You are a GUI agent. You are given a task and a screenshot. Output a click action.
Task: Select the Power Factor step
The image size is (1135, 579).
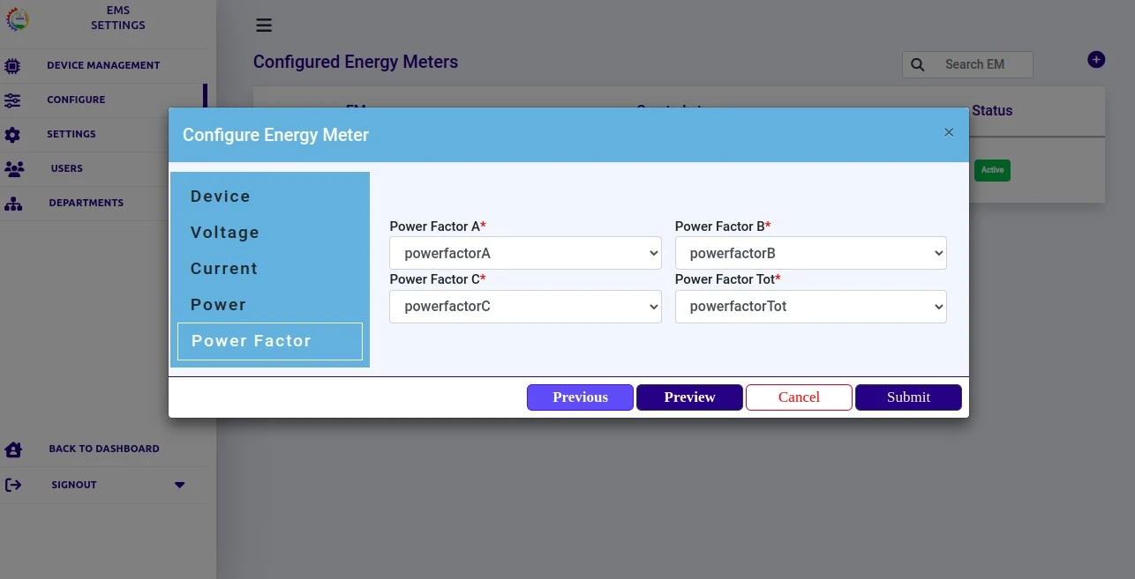[x=270, y=341]
